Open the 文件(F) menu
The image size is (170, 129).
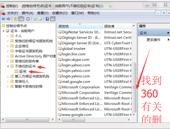13,13
